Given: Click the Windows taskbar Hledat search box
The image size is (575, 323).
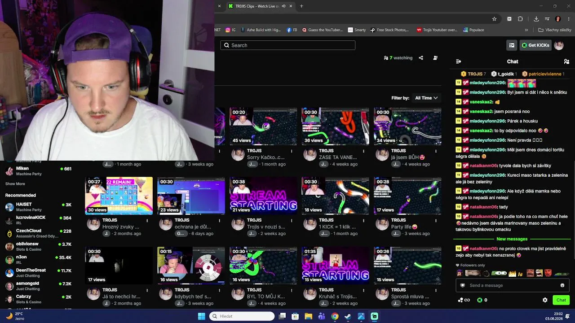Looking at the screenshot, I should [242, 316].
